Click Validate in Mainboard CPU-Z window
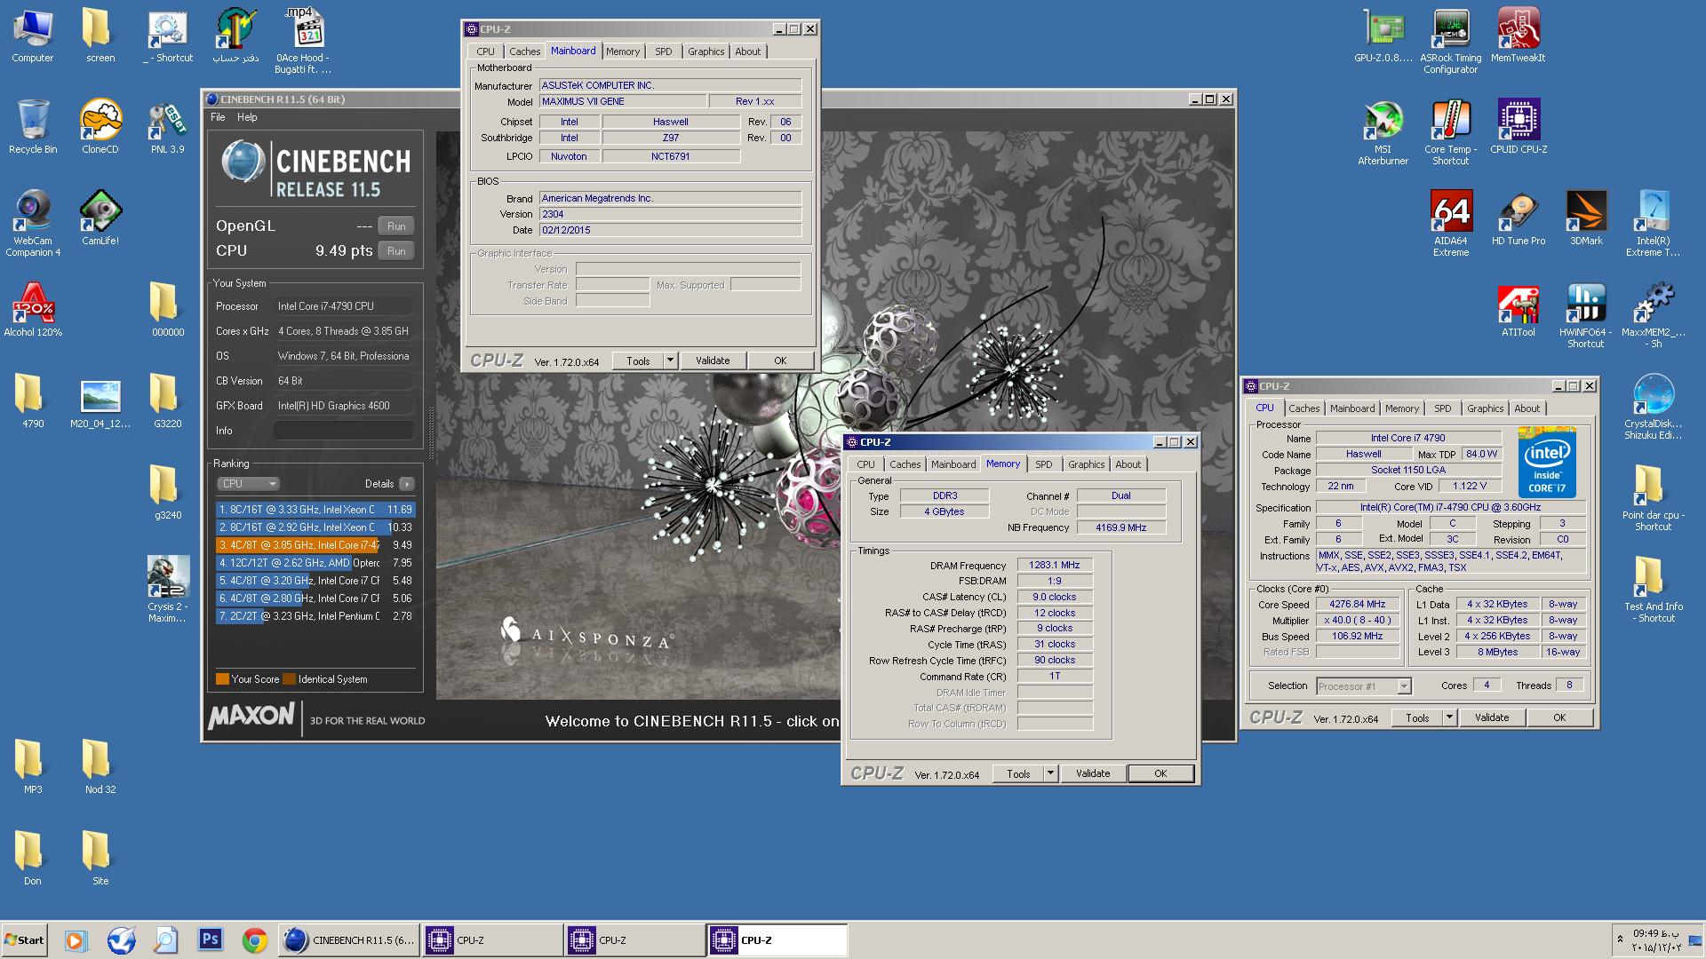The image size is (1706, 959). click(x=713, y=361)
